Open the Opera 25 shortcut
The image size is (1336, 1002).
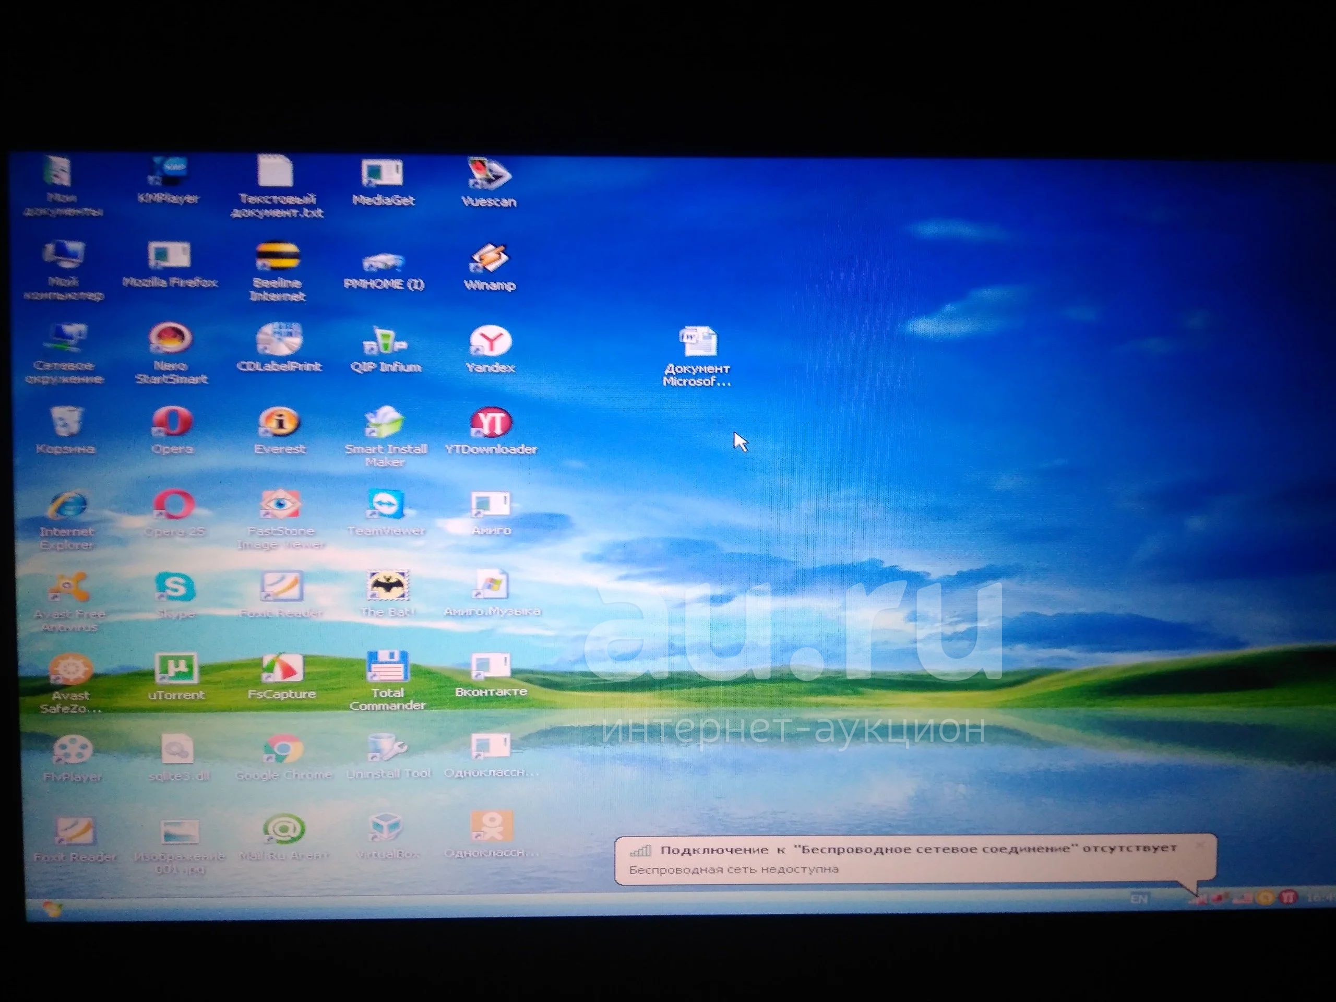pos(174,514)
